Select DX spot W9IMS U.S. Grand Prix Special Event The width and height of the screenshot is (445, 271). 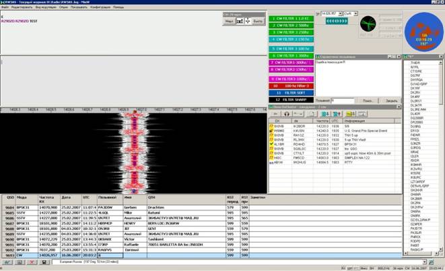pos(335,131)
